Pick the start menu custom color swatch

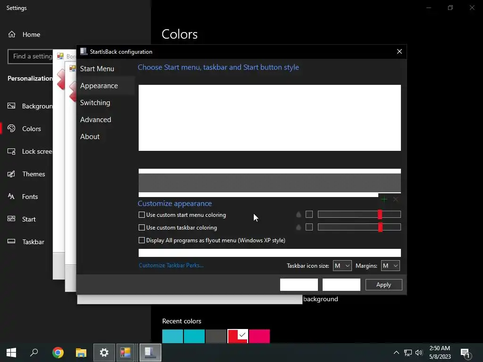(x=309, y=214)
